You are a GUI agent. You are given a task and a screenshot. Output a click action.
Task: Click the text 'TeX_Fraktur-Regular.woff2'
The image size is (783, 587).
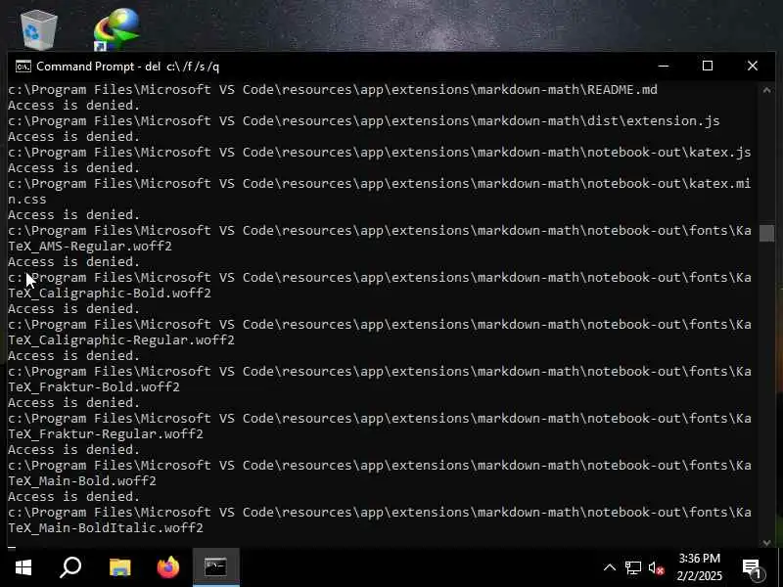tap(106, 433)
